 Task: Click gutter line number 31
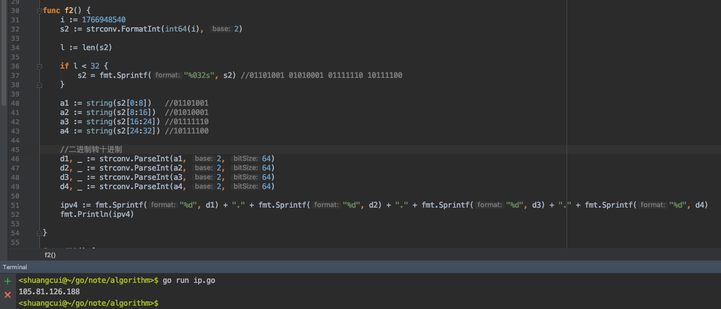(15, 20)
